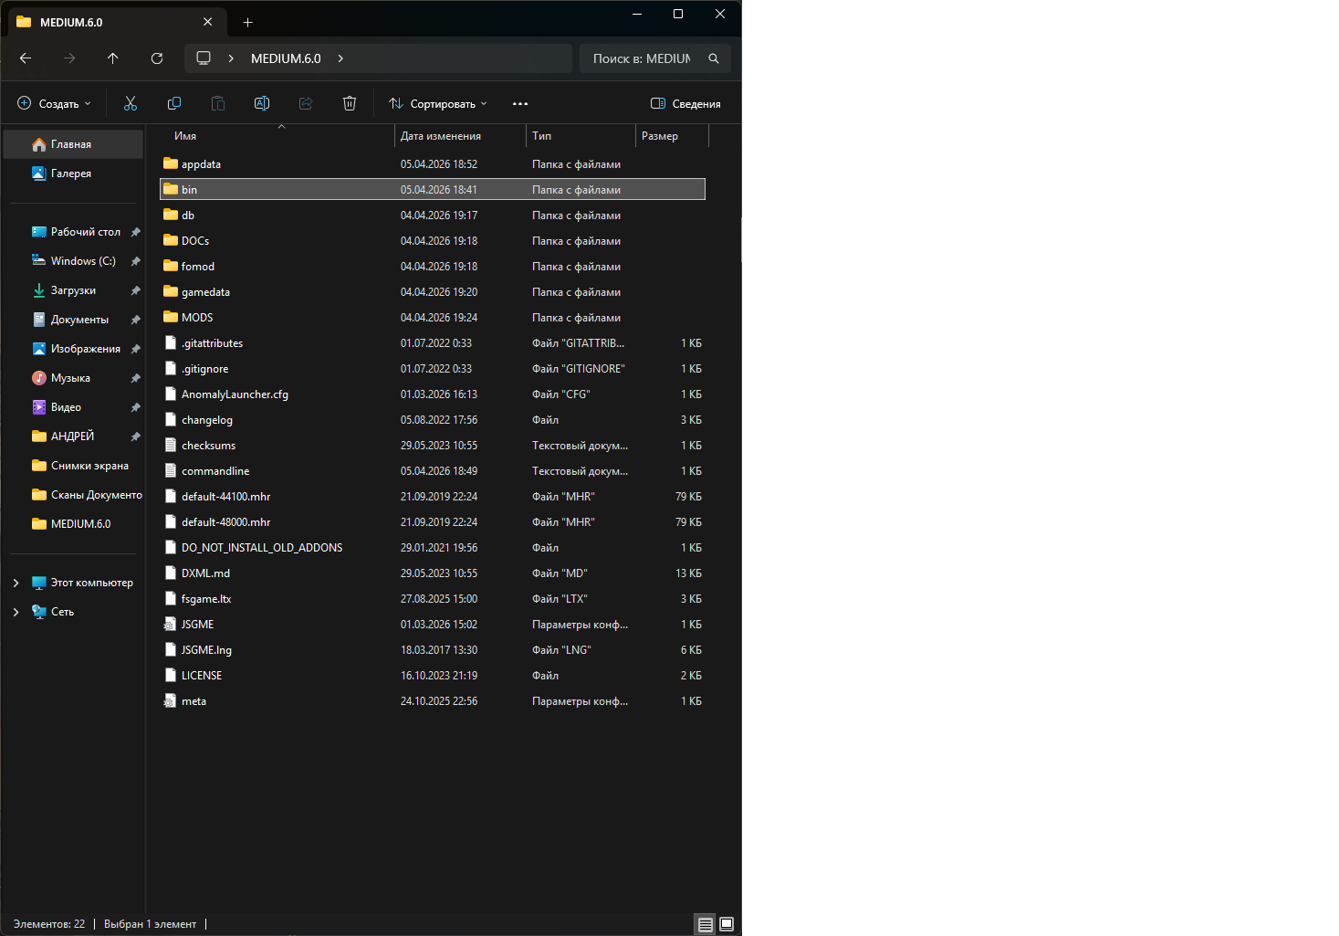This screenshot has width=1339, height=936.
Task: Click the Rename icon in toolbar
Action: coord(262,104)
